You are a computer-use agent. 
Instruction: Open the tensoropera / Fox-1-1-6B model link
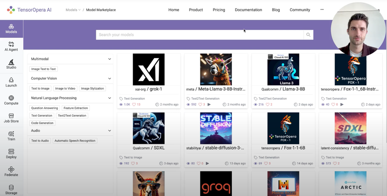[283, 148]
